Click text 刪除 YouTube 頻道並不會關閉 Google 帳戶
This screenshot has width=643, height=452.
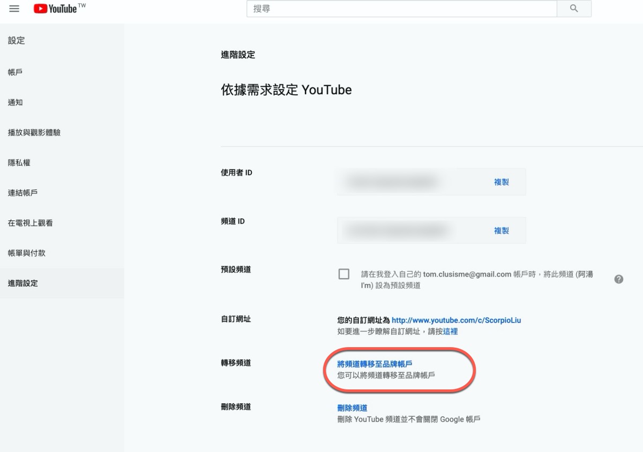409,419
